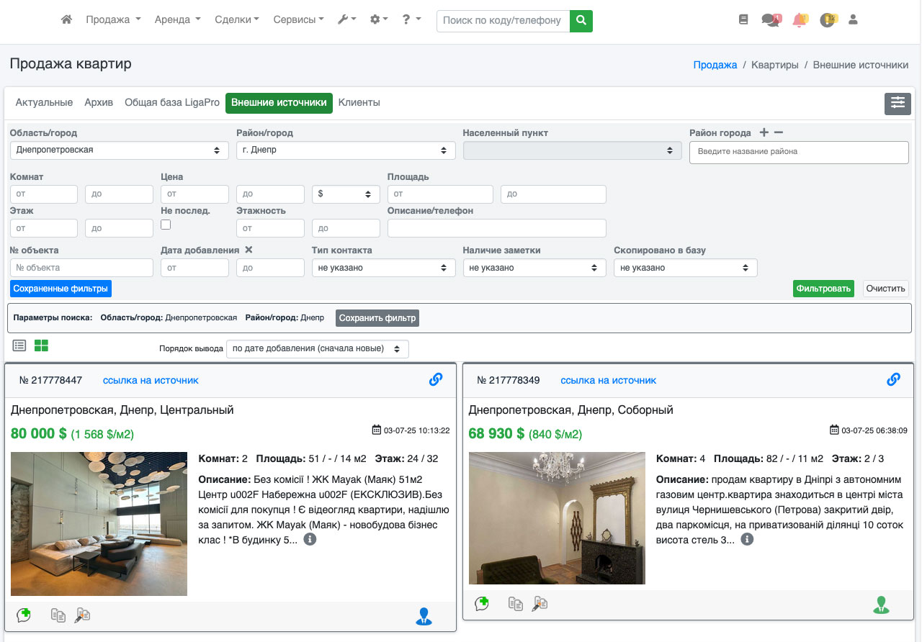The height and width of the screenshot is (642, 922).
Task: Click the Описание/телефон input field
Action: tap(496, 228)
